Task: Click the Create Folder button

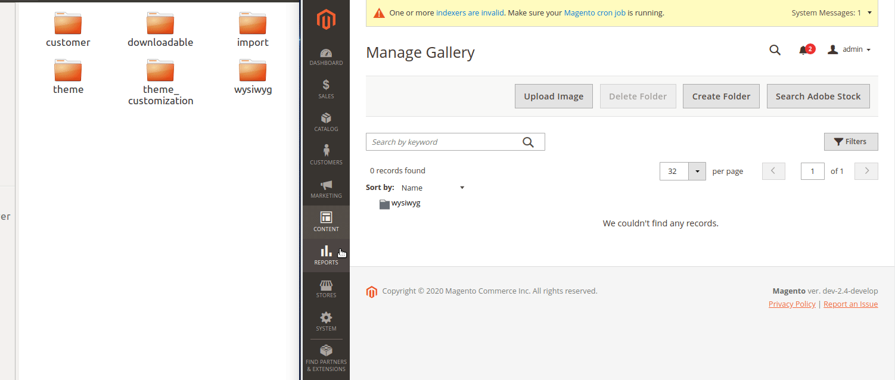Action: pos(721,96)
